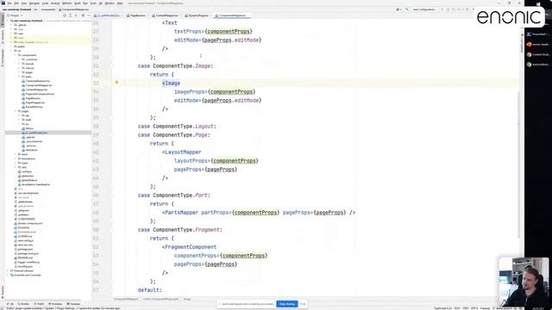Select the ComponentMapper.tsx editor tab

232,15
